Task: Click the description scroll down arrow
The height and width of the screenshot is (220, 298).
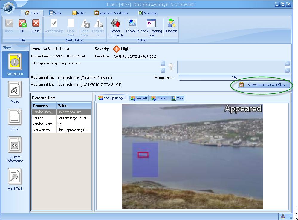Action: pos(163,70)
